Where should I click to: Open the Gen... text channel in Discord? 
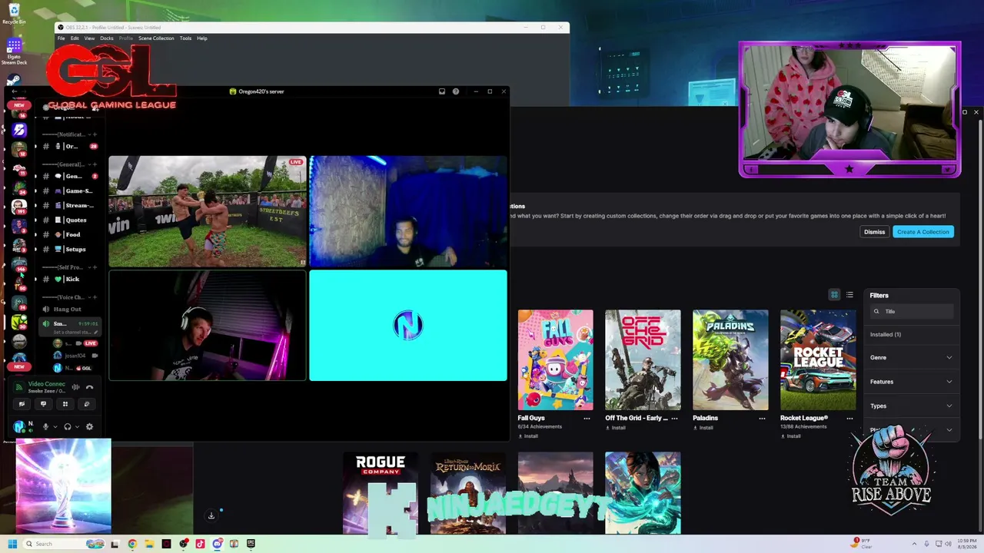(70, 176)
